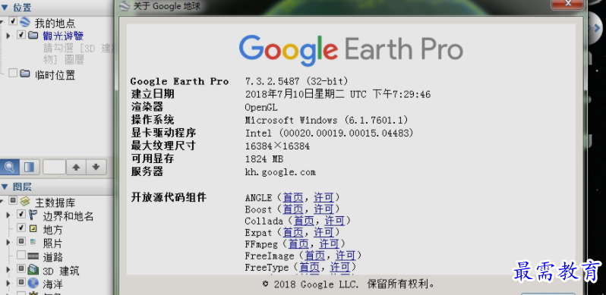Image resolution: width=606 pixels, height=295 pixels.
Task: Open the Boost 首页 link
Action: tap(293, 209)
